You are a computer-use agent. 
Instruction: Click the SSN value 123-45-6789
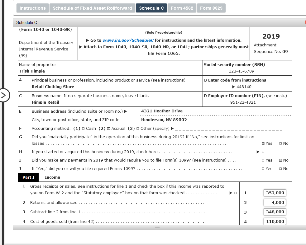point(241,71)
